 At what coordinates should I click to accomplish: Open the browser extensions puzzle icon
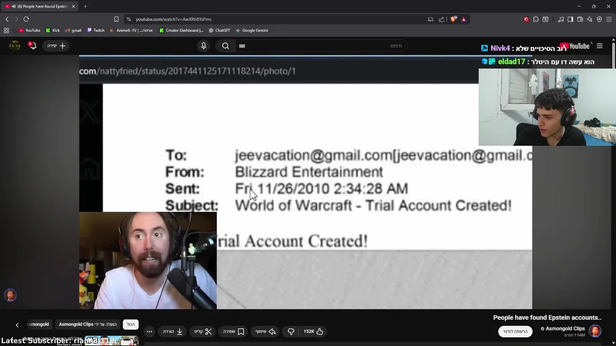[536, 19]
